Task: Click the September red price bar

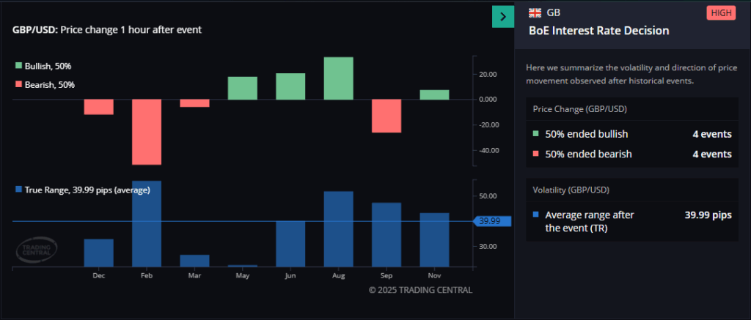Action: 386,116
